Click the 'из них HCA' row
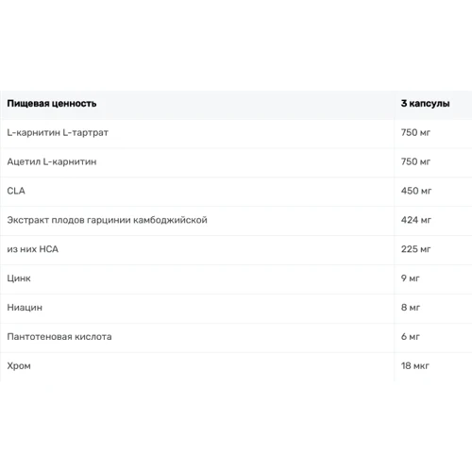Screen dimensions: 472x472 tap(236, 249)
